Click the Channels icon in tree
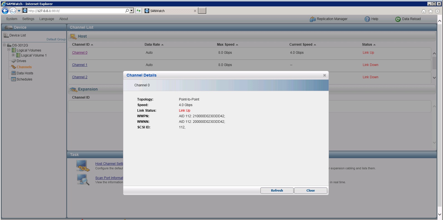Screen dimensions: 443x220 tap(13, 67)
